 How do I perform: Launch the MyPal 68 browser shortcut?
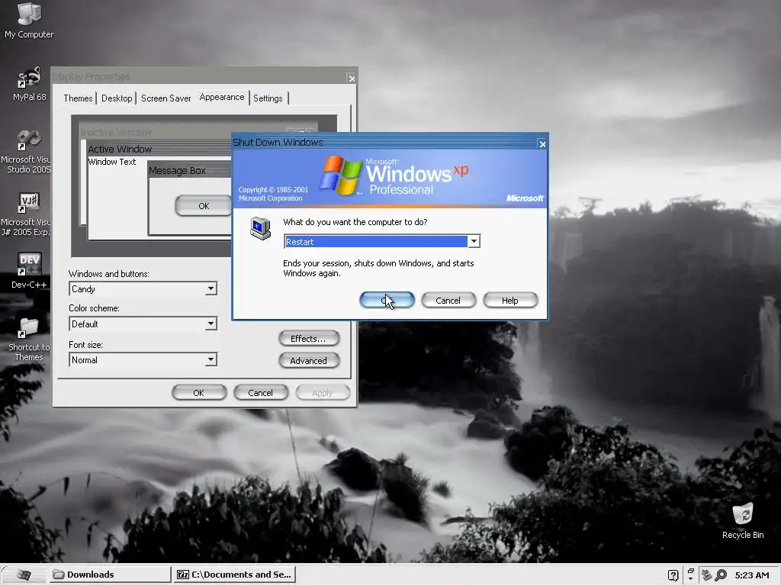[29, 83]
